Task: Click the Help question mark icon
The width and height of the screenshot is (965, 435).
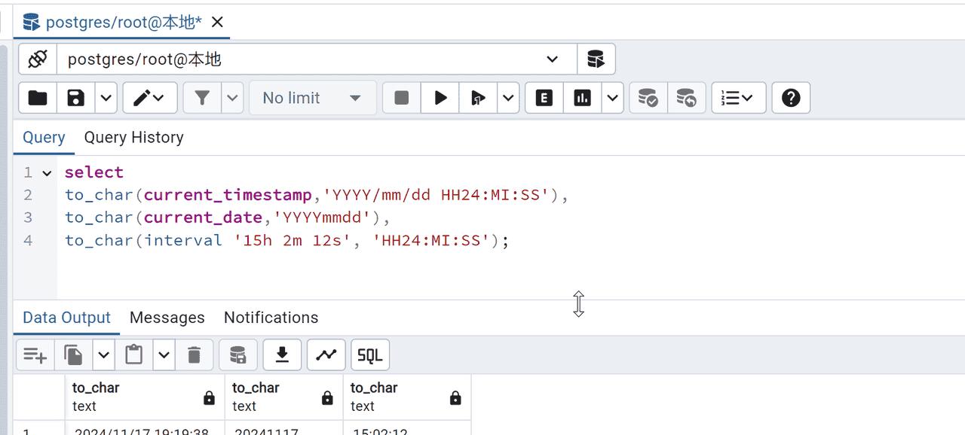Action: (791, 98)
